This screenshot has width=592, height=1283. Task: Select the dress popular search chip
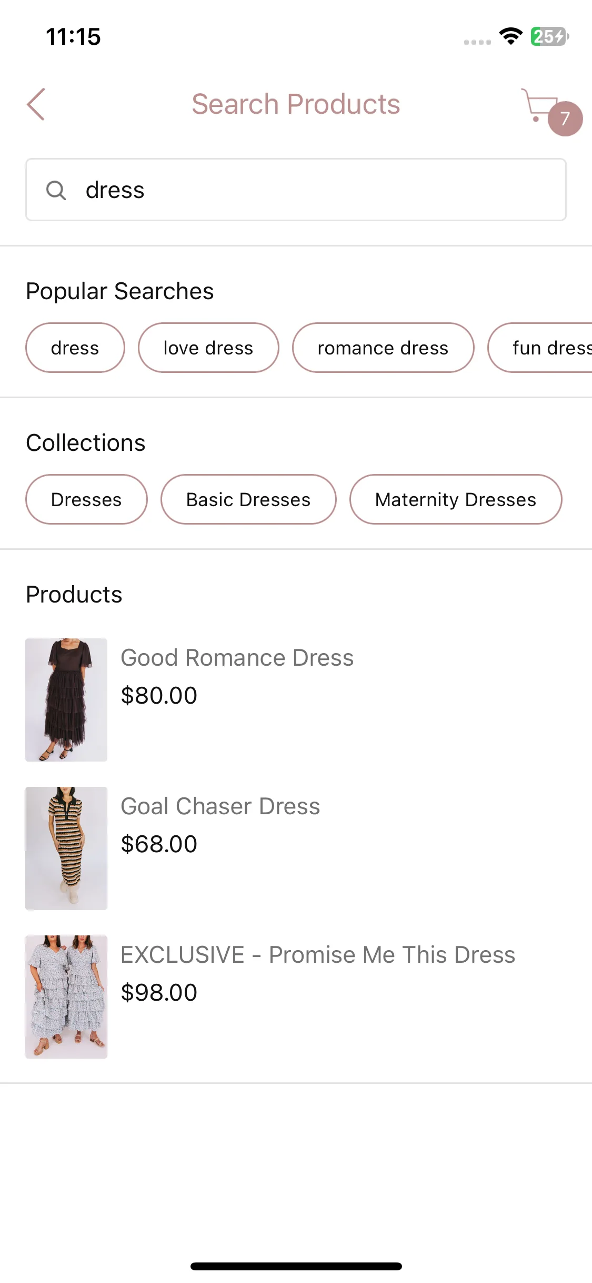(x=75, y=348)
